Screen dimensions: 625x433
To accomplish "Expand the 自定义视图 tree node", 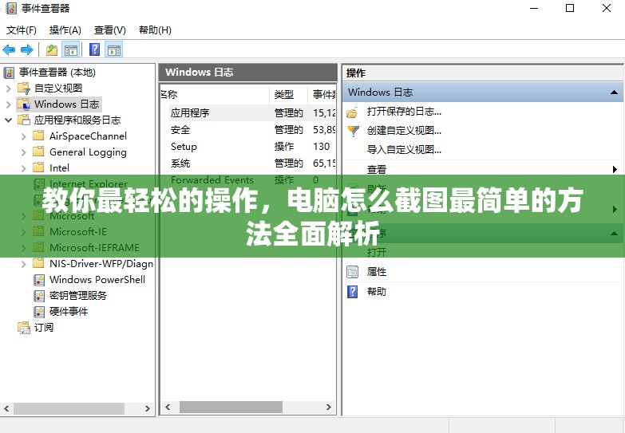I will [8, 89].
